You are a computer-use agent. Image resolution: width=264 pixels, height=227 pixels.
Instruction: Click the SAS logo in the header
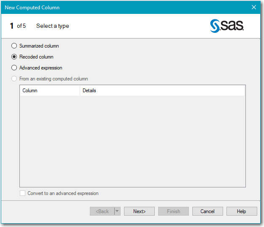pos(226,26)
